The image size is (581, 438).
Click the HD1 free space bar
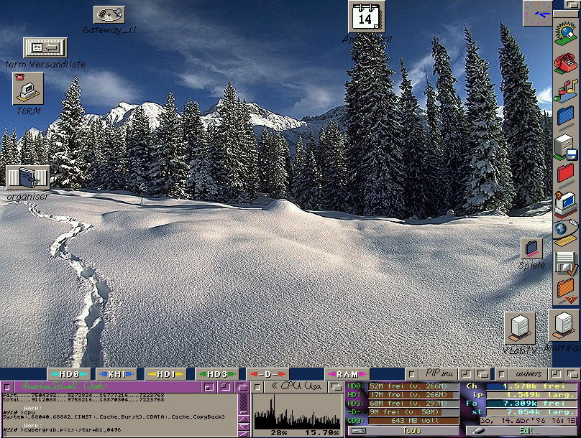[x=412, y=394]
